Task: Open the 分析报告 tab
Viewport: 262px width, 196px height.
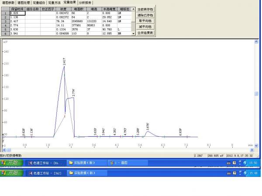Action: (x=85, y=3)
